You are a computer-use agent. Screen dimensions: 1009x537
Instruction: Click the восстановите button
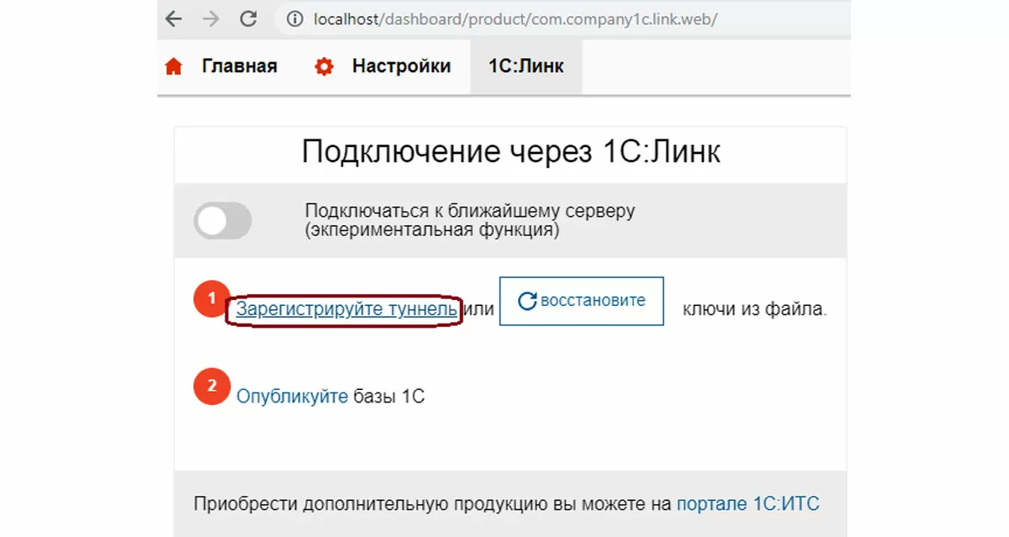click(x=582, y=301)
